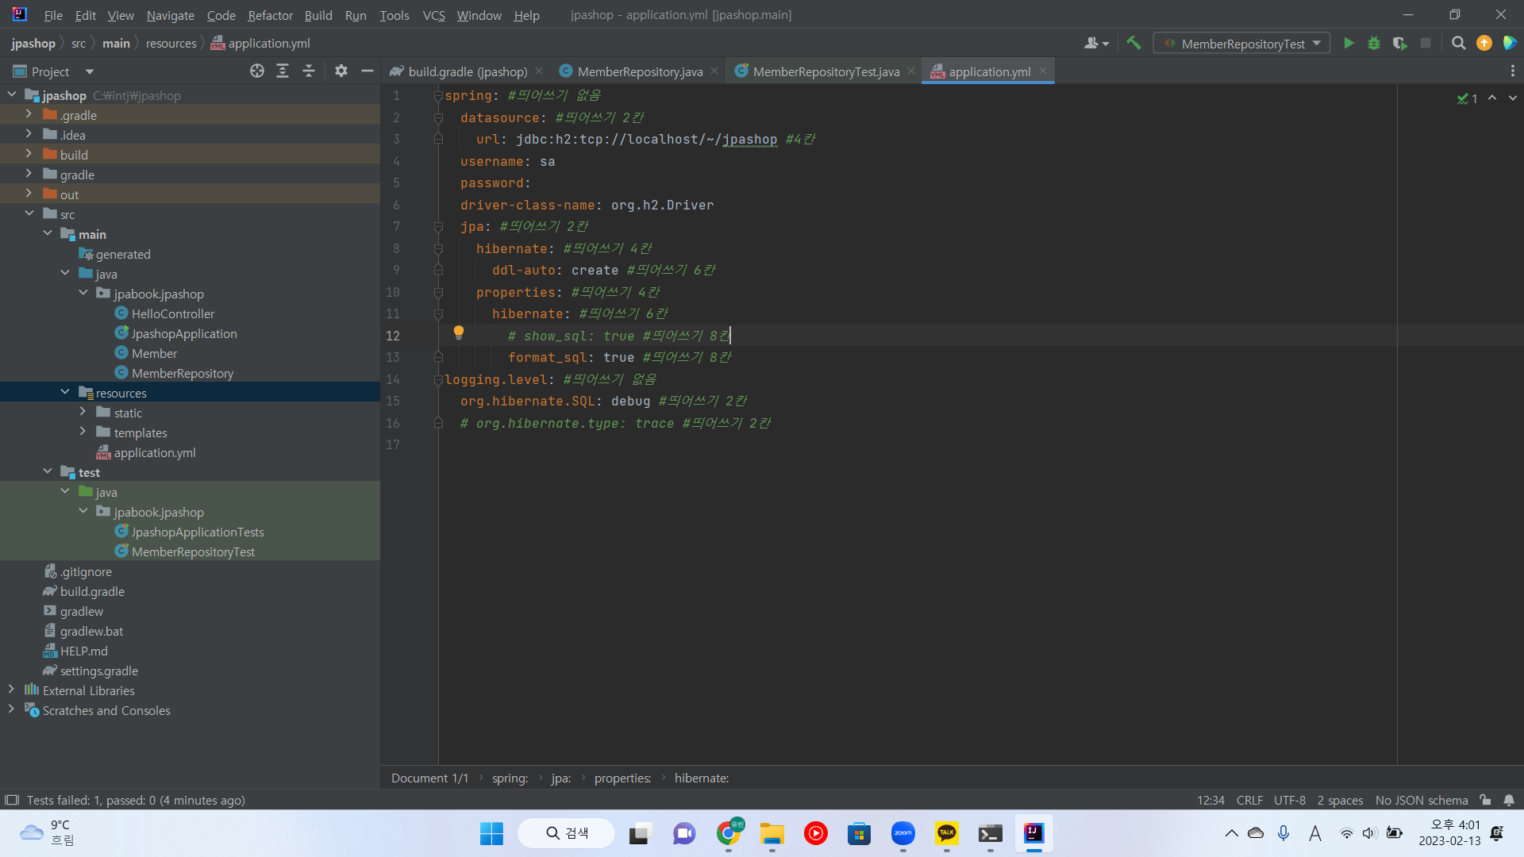Toggle the read-only lock icon in the status bar
The height and width of the screenshot is (857, 1524).
(x=1485, y=800)
